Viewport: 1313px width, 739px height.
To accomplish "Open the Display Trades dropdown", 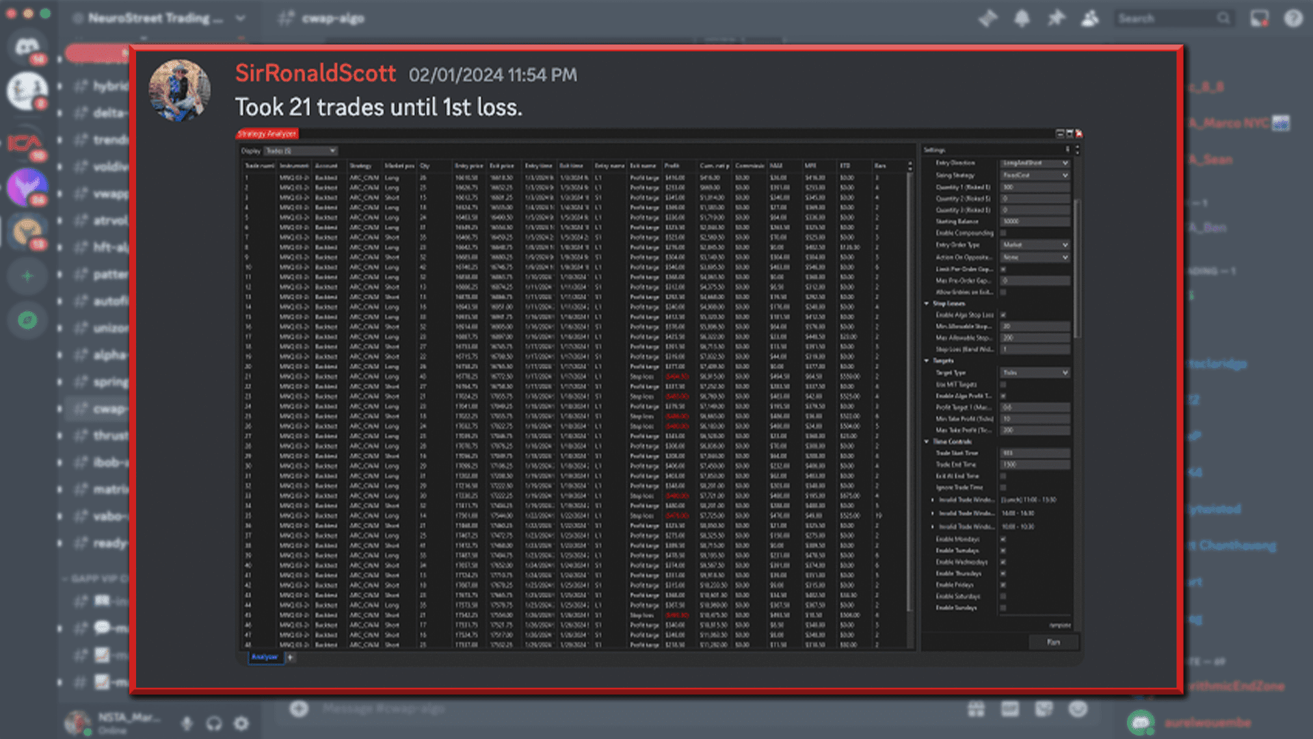I will [x=301, y=151].
